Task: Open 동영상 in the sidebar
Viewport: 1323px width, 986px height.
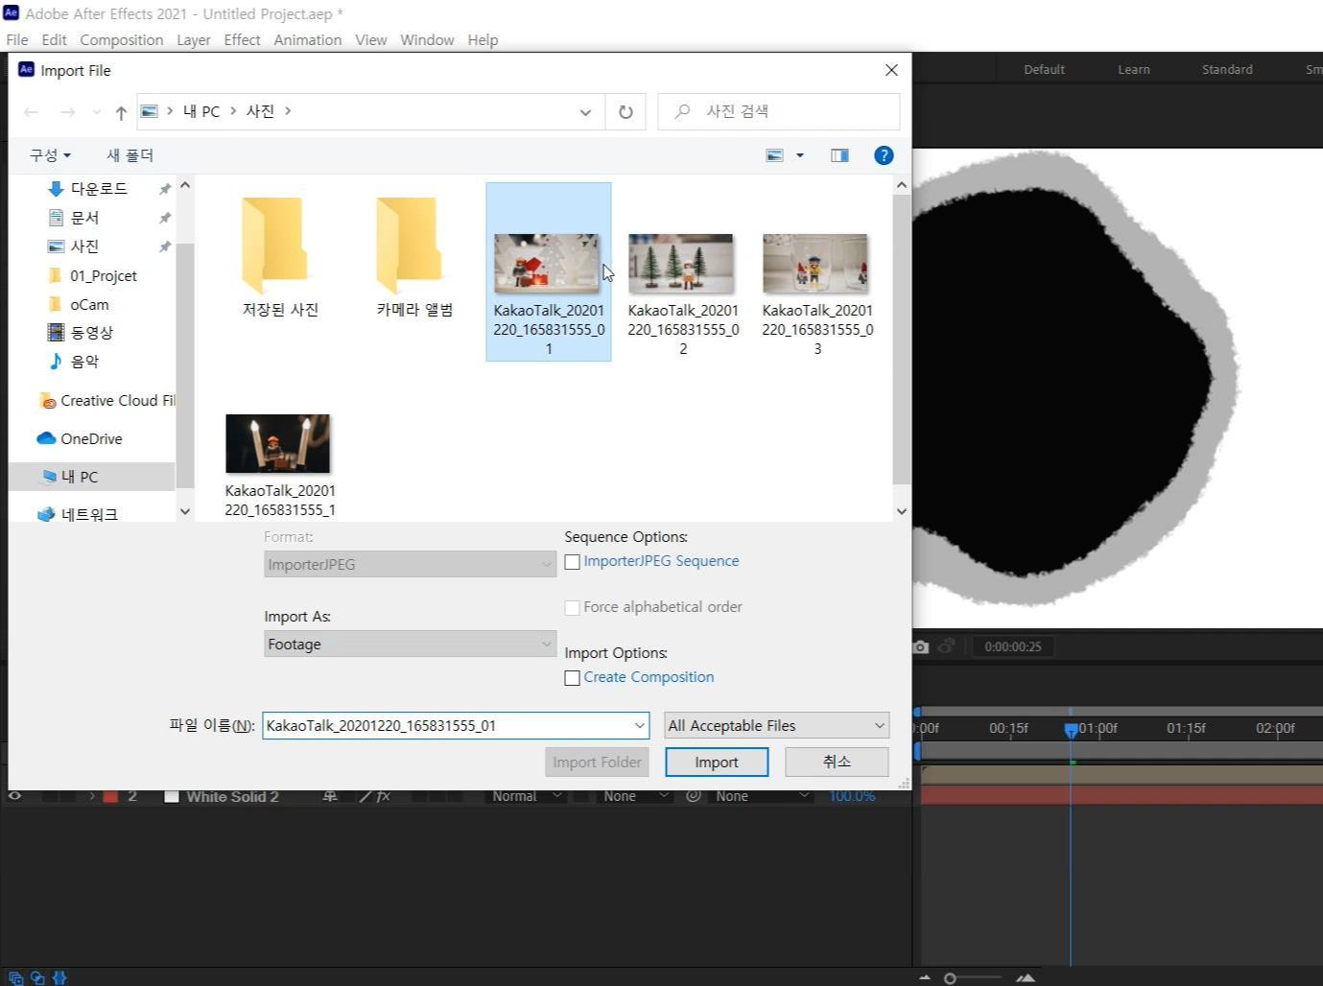Action: click(x=91, y=333)
